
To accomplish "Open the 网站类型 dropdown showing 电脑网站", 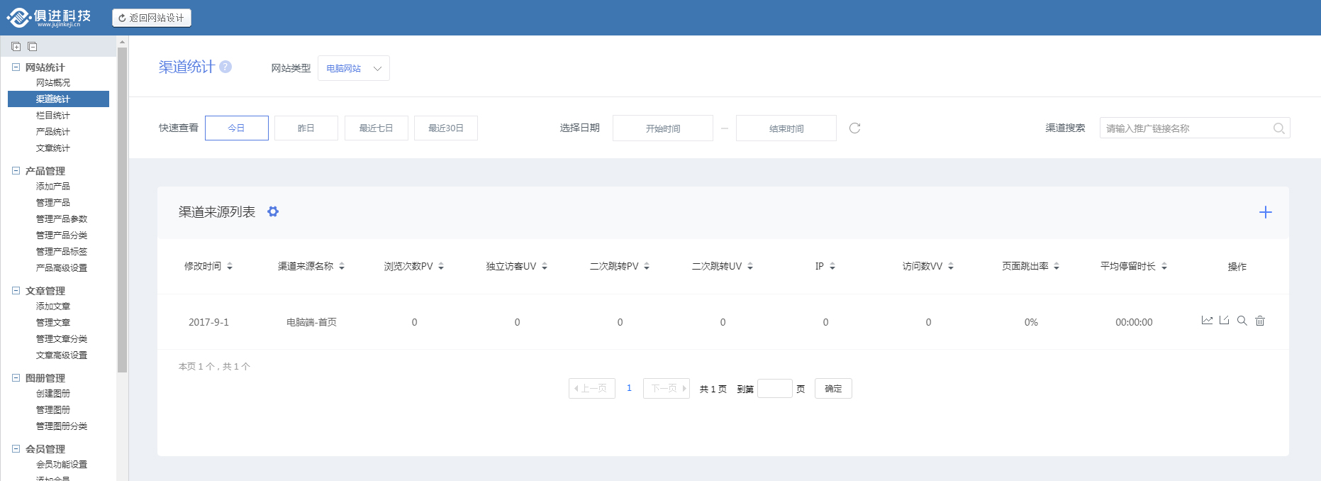I will point(353,68).
